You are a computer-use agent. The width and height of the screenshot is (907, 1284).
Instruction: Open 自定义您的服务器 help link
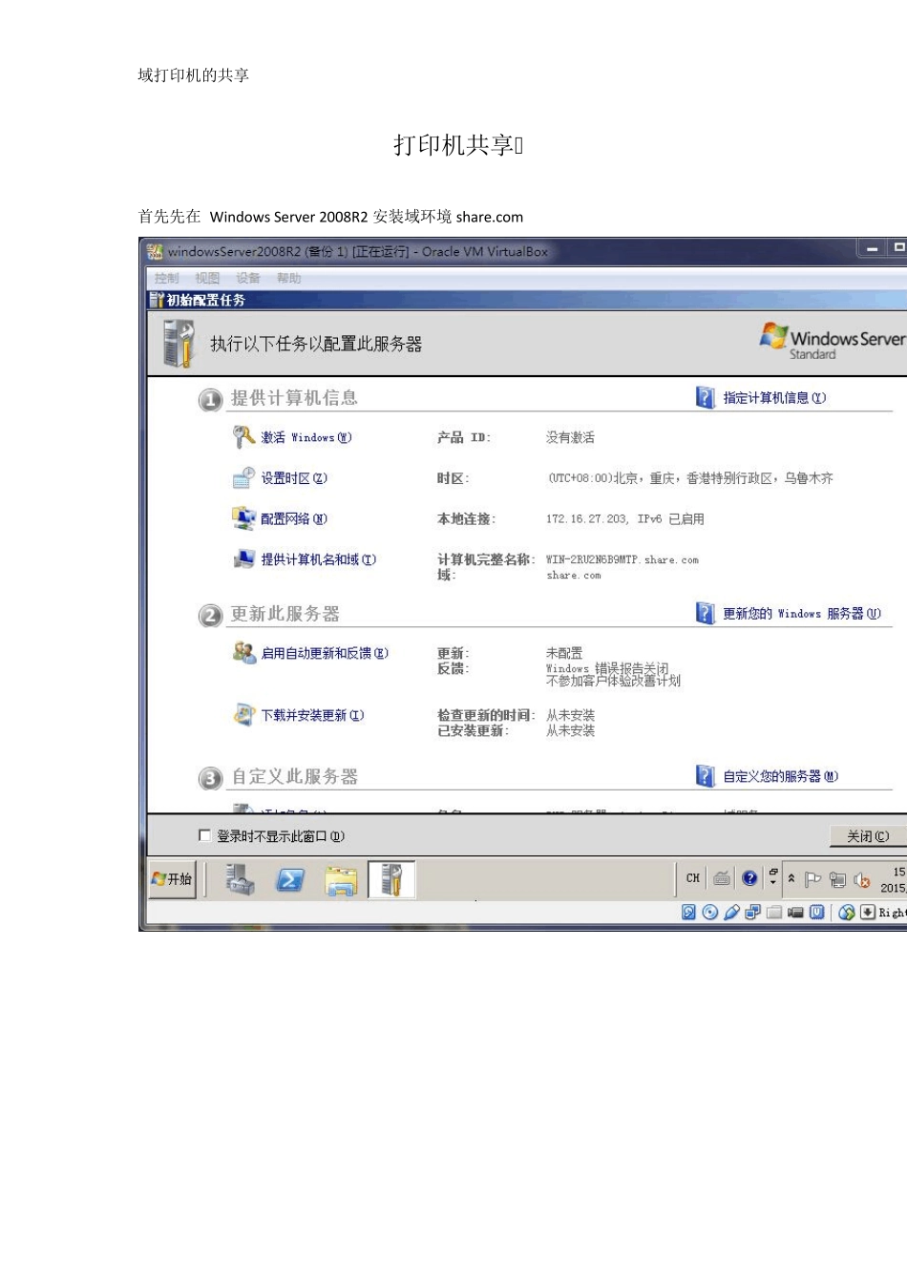(x=780, y=776)
